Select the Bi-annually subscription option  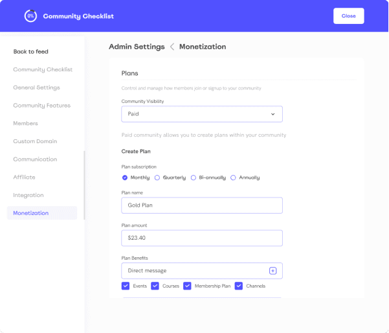click(x=194, y=178)
